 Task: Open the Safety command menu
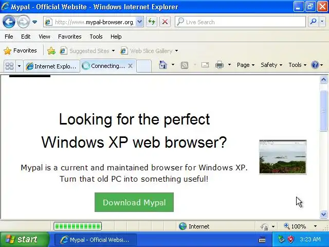271,65
